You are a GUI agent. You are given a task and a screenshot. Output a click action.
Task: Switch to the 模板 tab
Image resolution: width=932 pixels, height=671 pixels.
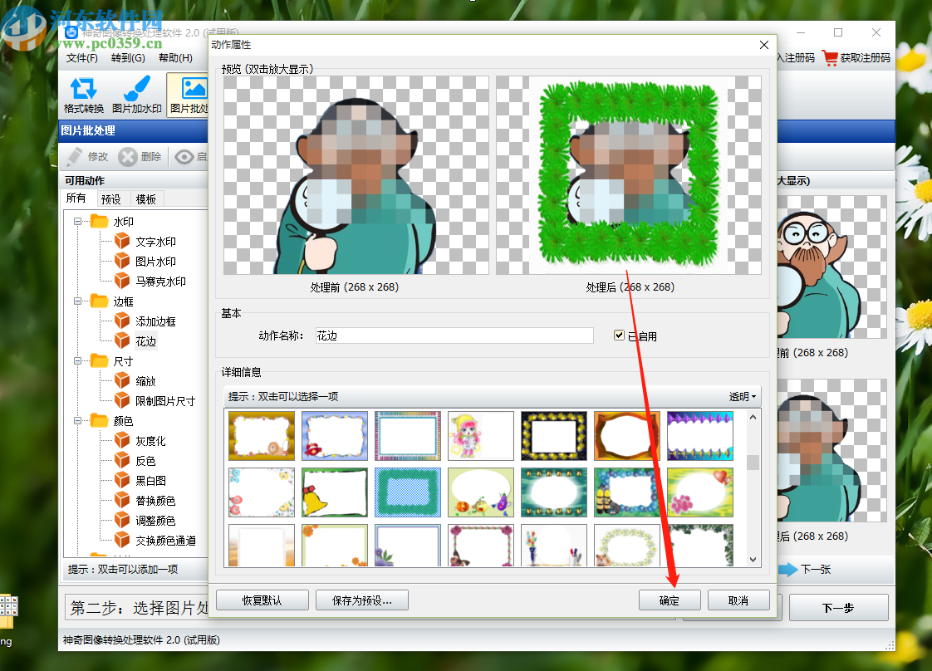145,199
